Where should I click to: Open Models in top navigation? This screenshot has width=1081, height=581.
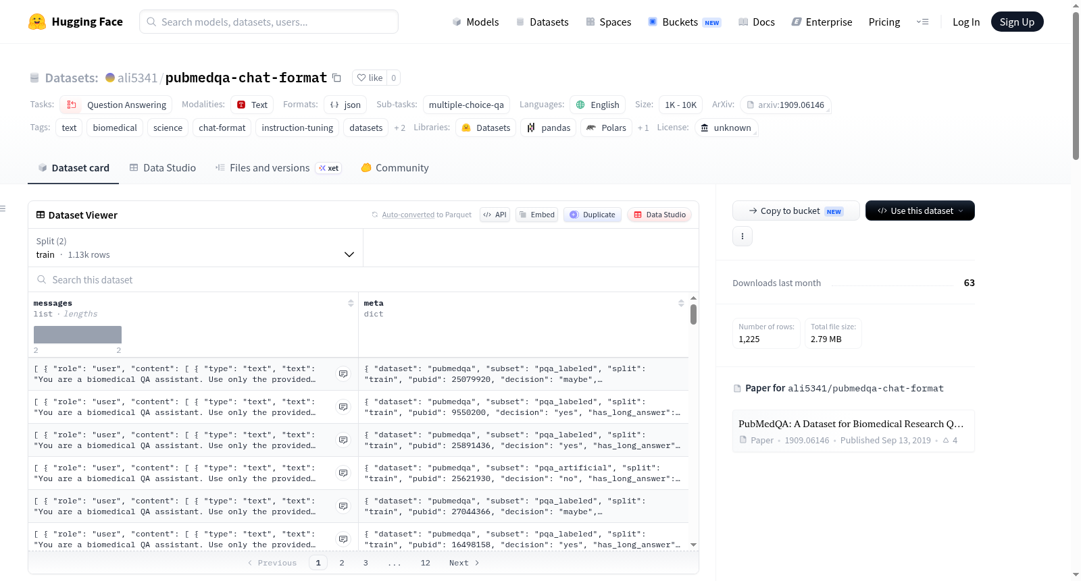coord(476,22)
